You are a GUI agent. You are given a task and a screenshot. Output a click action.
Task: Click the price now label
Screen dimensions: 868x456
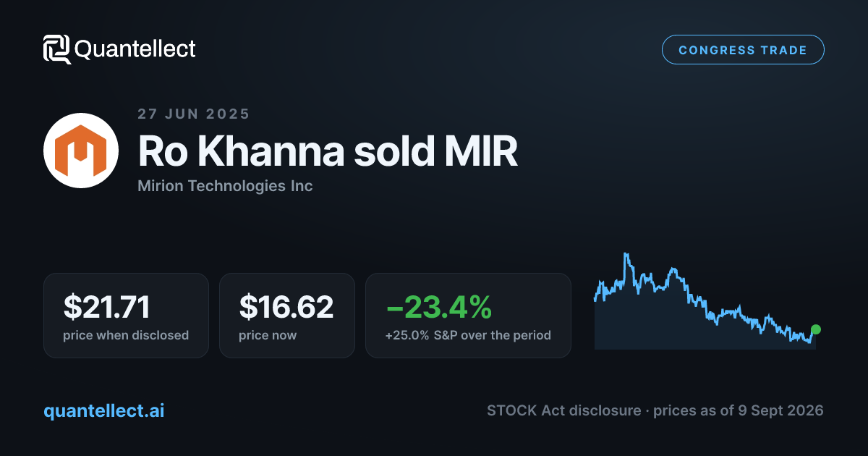pyautogui.click(x=268, y=336)
